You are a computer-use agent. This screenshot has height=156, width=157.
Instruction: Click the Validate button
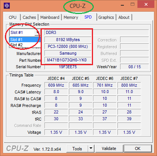point(109,148)
